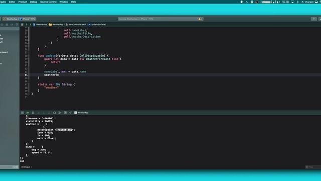Select WeatherApp scheme in toolbar
The width and height of the screenshot is (321, 181).
(x=11, y=19)
